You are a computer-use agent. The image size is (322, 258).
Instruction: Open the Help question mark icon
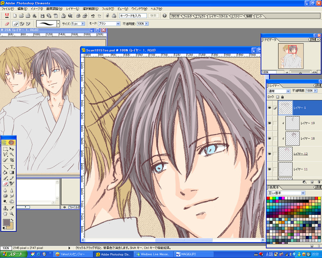pyautogui.click(x=165, y=16)
